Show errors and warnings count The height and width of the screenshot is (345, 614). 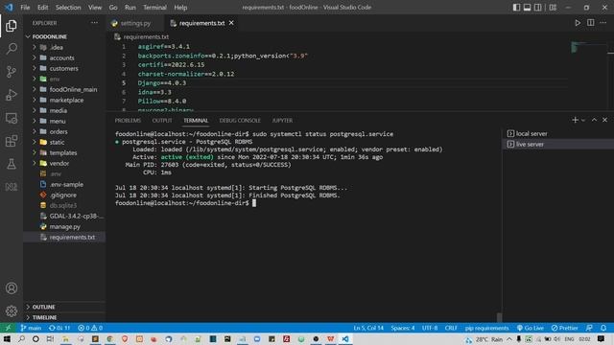89,328
